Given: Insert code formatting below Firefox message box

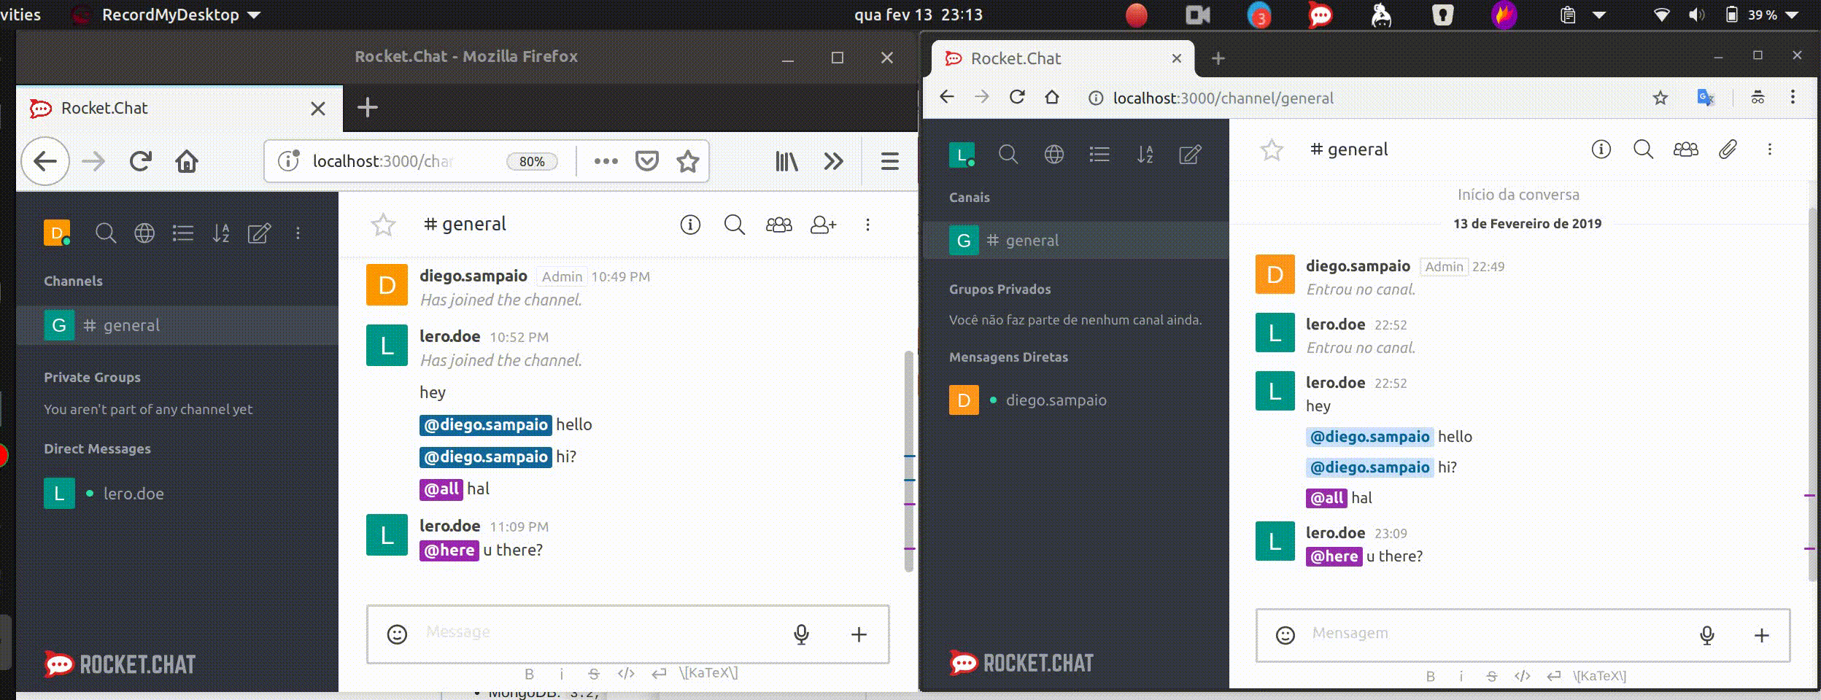Looking at the screenshot, I should tap(626, 674).
